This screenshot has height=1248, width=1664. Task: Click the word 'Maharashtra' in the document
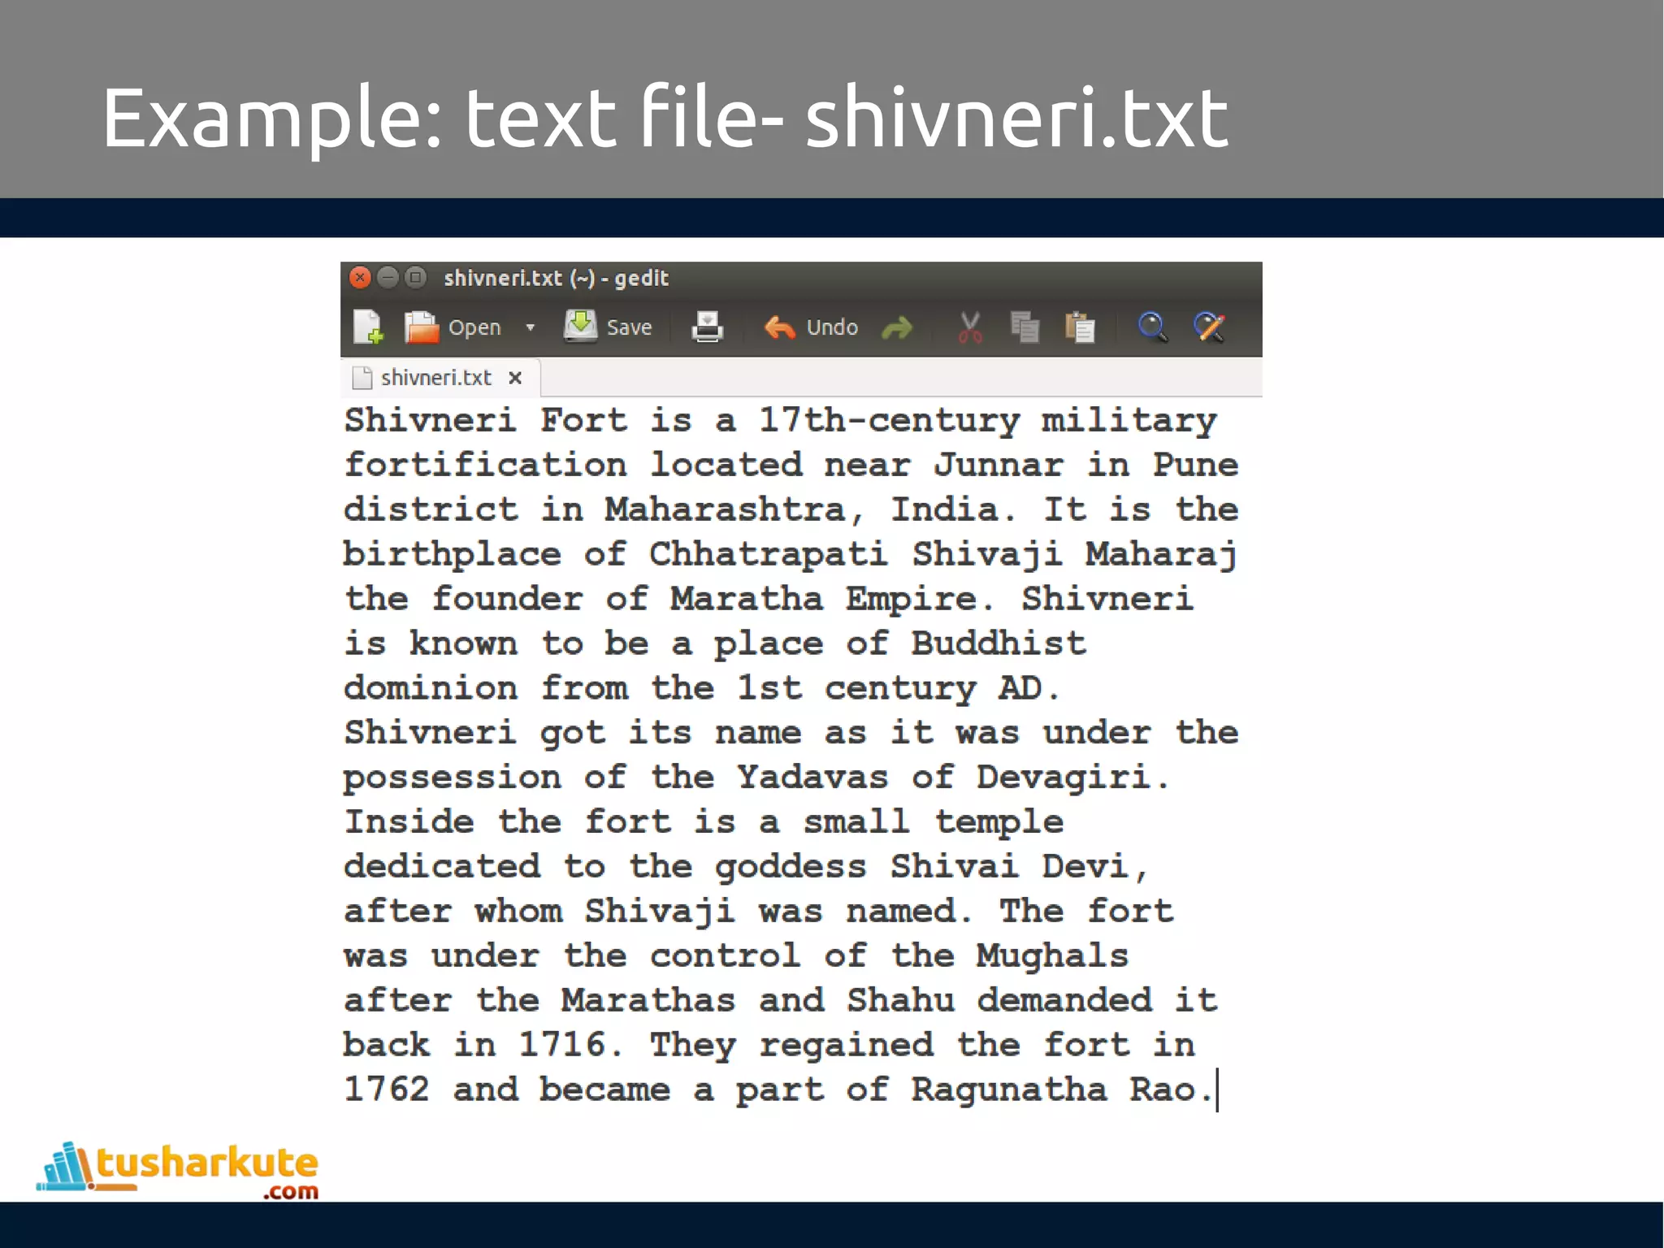(x=726, y=509)
